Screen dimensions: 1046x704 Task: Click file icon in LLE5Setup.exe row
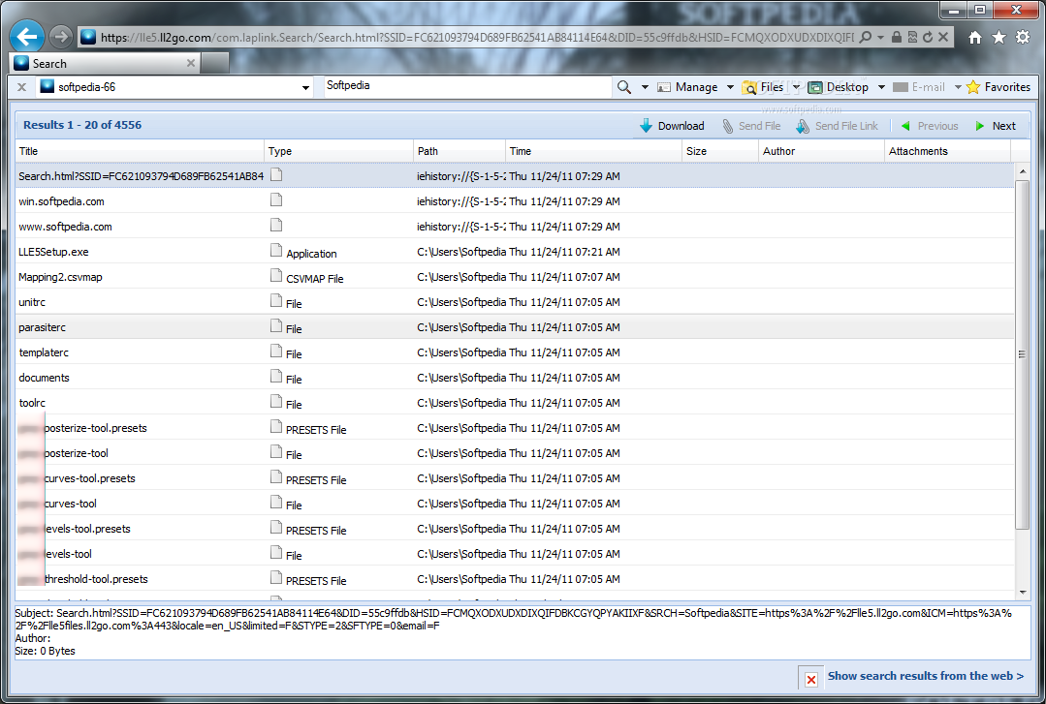pos(276,250)
